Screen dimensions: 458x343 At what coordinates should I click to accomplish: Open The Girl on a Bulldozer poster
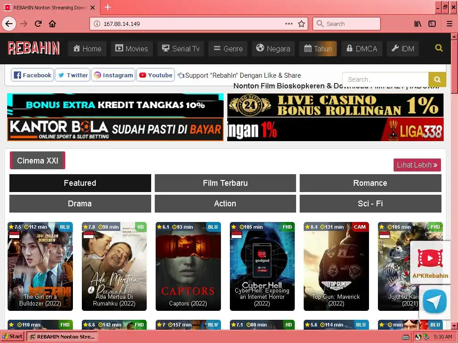[40, 266]
